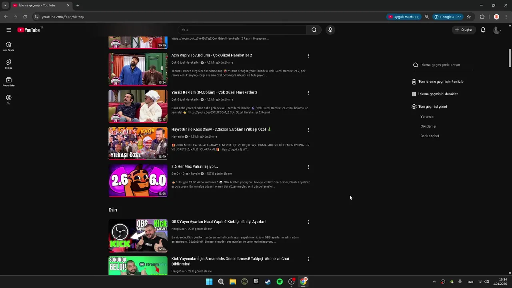
Task: Open the Siz profile section in sidebar
Action: [8, 100]
